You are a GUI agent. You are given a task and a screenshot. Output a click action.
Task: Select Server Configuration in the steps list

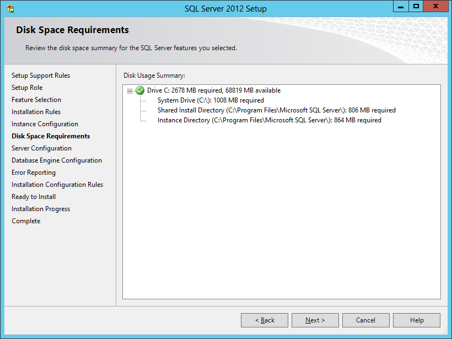click(x=41, y=148)
